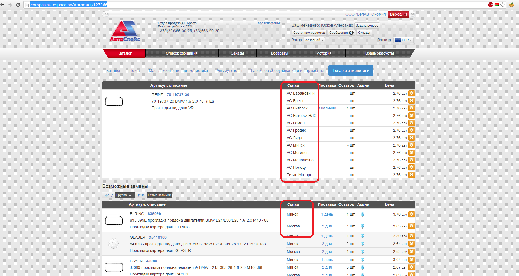
Task: Click the PAYEN gasket thumbnail image
Action: [x=114, y=267]
